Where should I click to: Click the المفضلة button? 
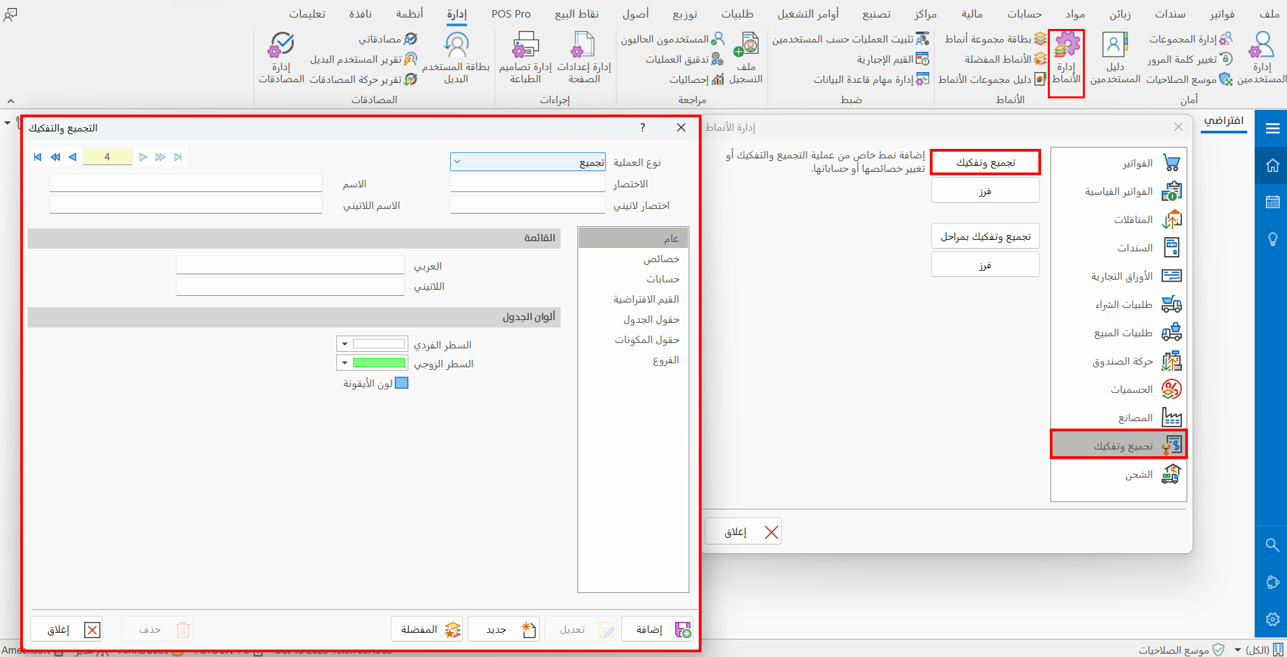point(427,629)
